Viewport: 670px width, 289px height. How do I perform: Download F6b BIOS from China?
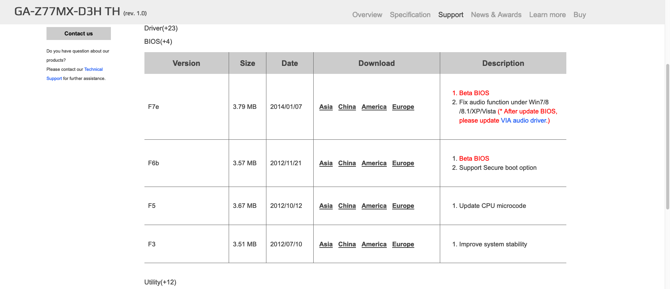[x=347, y=163]
